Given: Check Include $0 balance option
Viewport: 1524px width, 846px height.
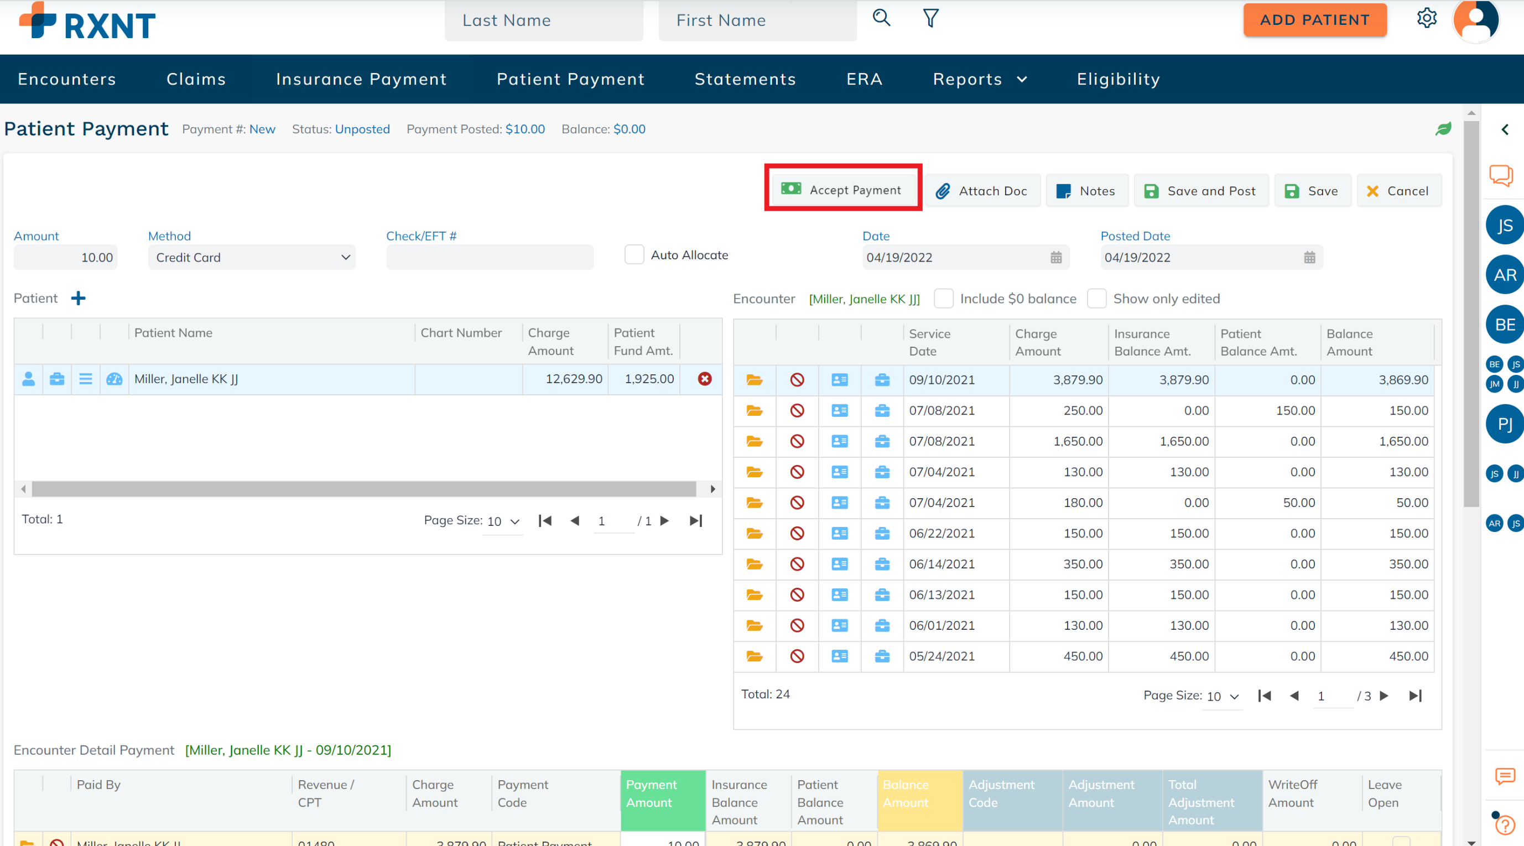Looking at the screenshot, I should click(x=943, y=299).
